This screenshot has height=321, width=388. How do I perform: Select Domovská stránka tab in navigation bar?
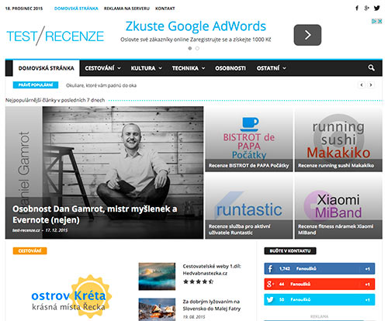[x=47, y=68]
